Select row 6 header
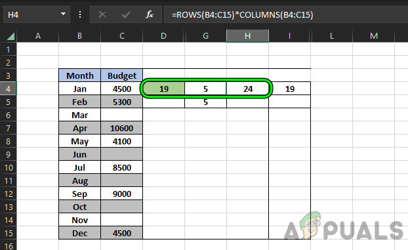408x250 pixels. point(9,115)
